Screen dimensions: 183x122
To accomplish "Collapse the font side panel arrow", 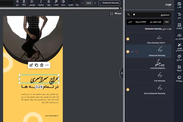I will point(122,73).
